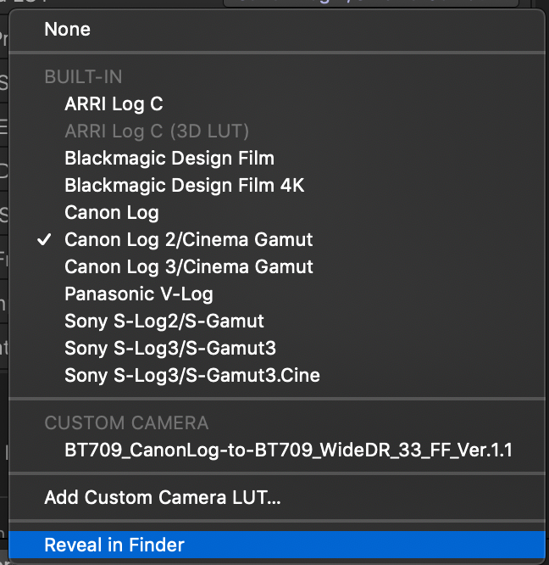Open Add Custom Camera LUT… dialog
549x565 pixels.
tap(163, 497)
